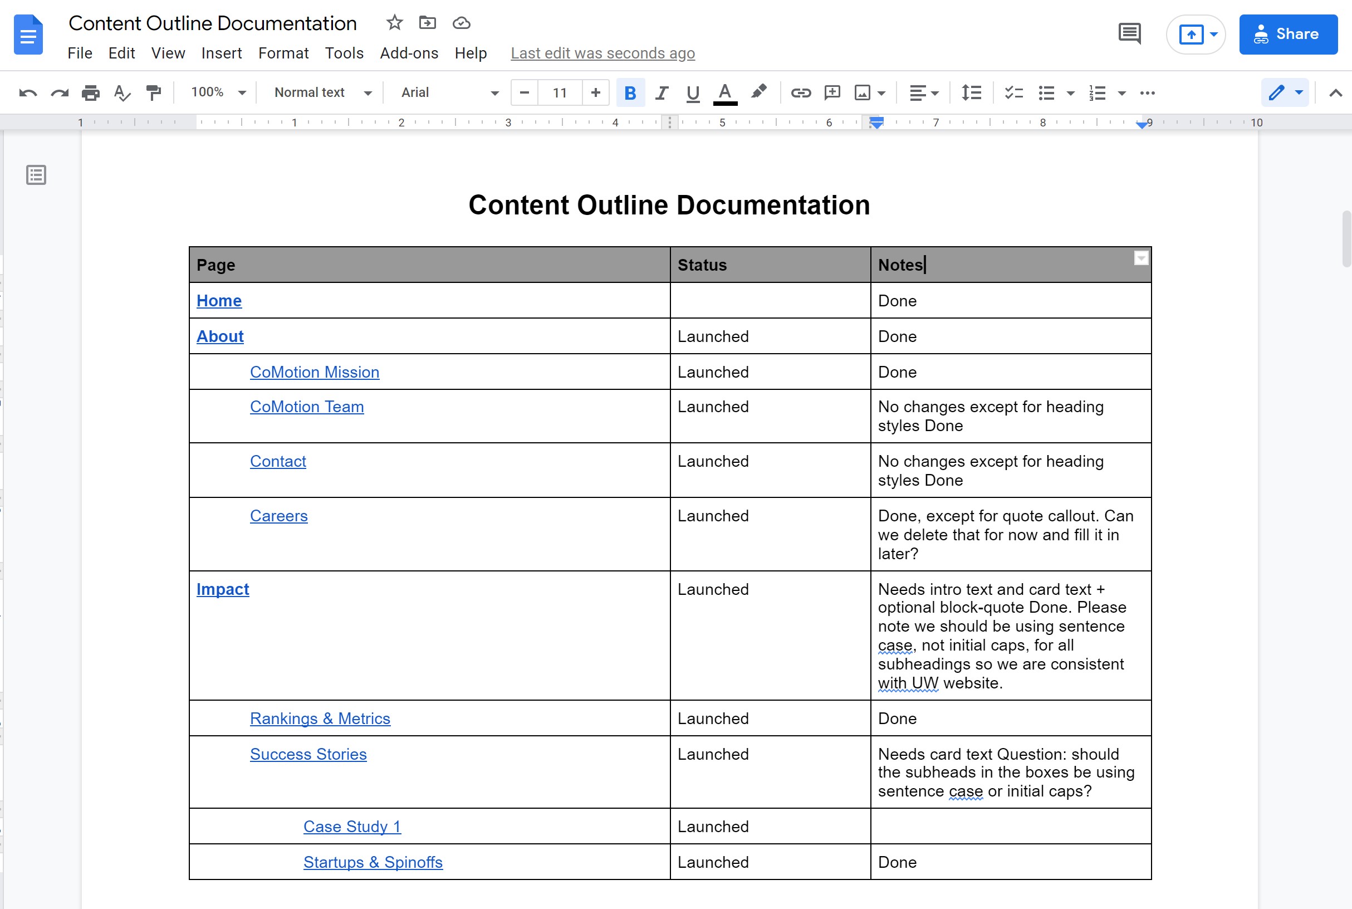Toggle bold formatting

pyautogui.click(x=630, y=93)
